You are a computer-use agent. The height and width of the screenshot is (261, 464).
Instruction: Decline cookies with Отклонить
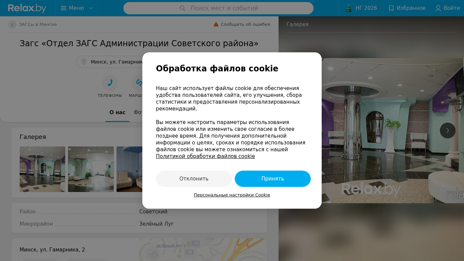coord(194,179)
